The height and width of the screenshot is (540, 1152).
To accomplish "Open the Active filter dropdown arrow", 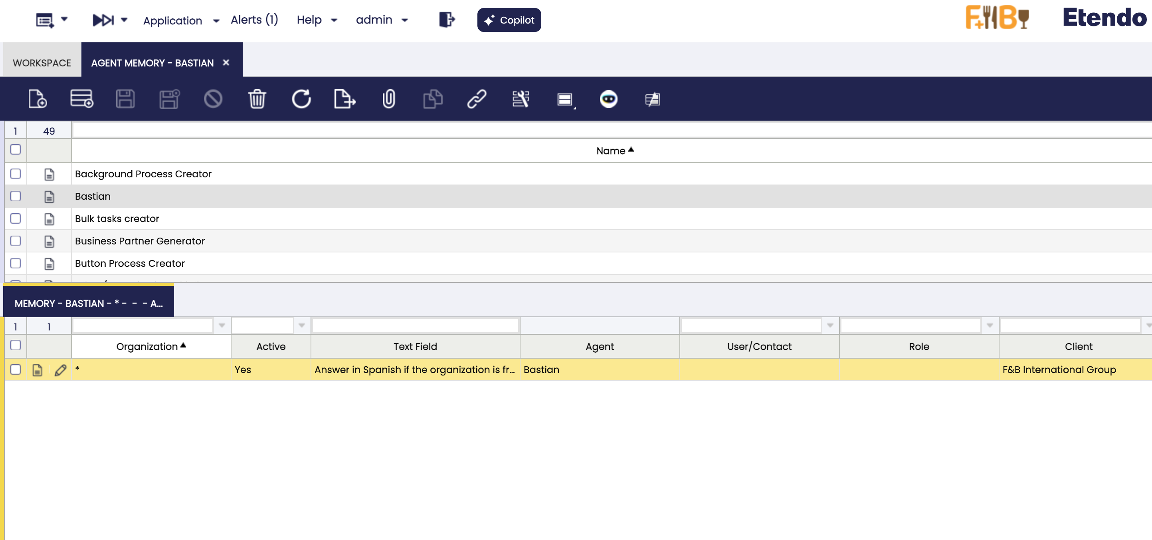I will click(302, 325).
